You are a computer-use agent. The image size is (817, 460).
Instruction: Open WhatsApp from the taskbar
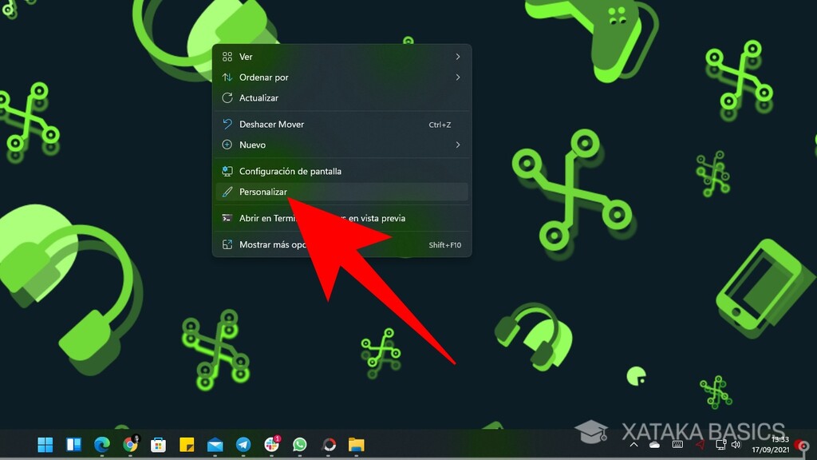click(x=300, y=444)
